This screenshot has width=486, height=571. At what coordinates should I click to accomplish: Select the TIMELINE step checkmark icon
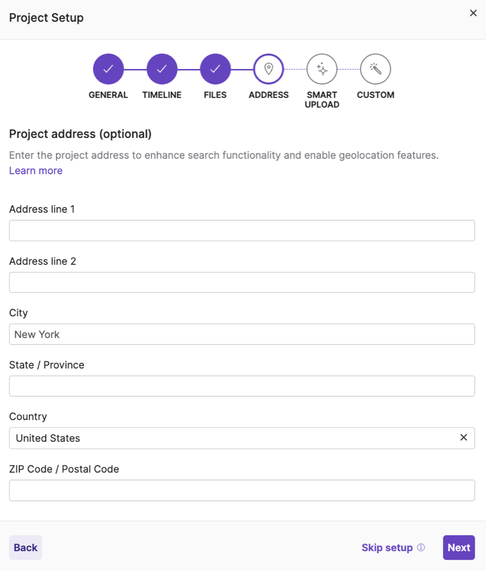(162, 70)
